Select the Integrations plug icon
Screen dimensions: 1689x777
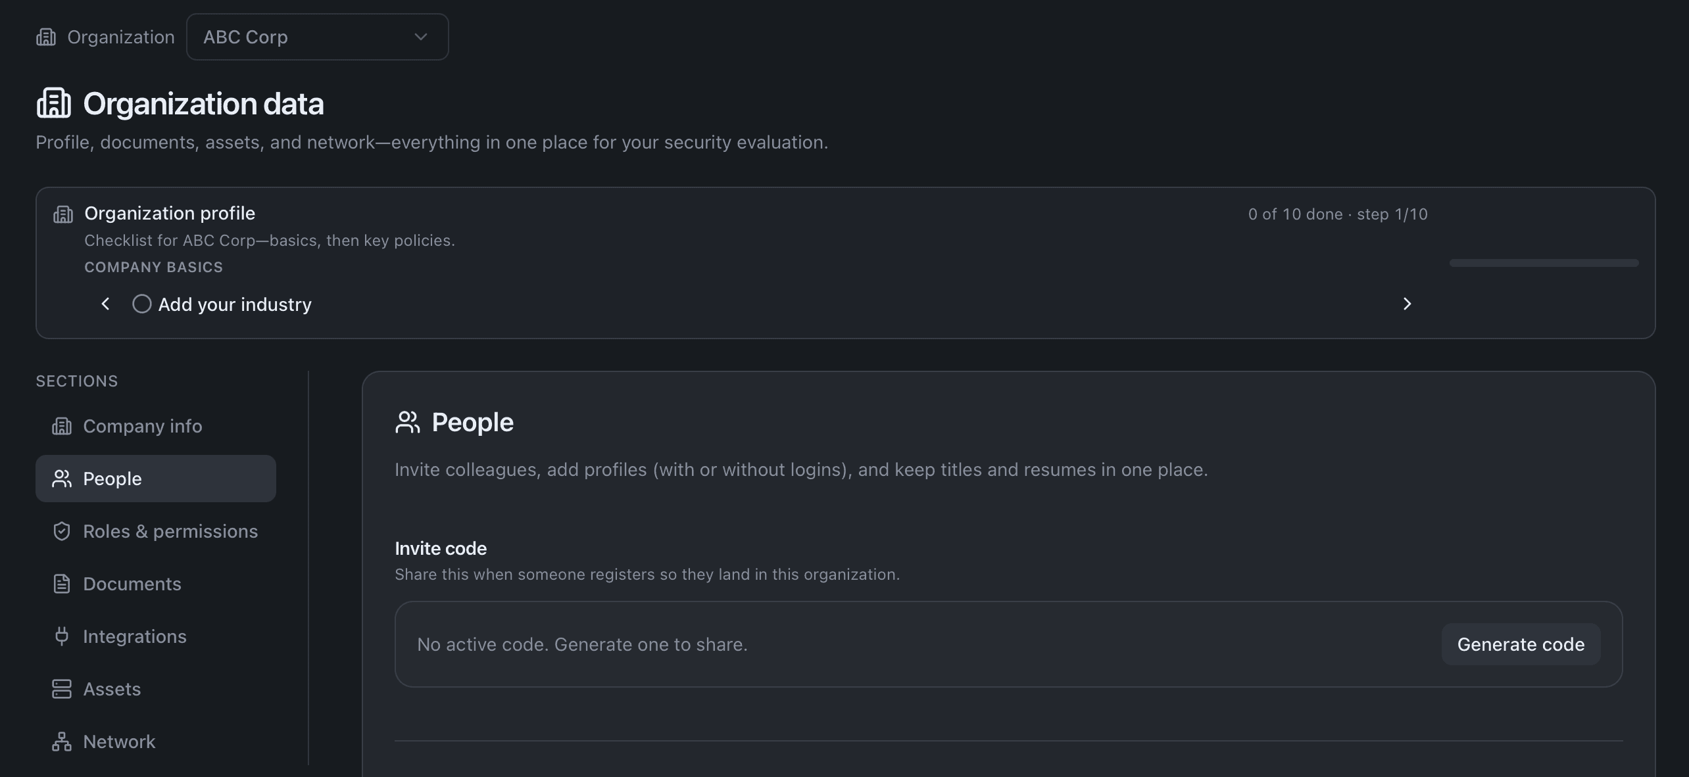click(62, 636)
